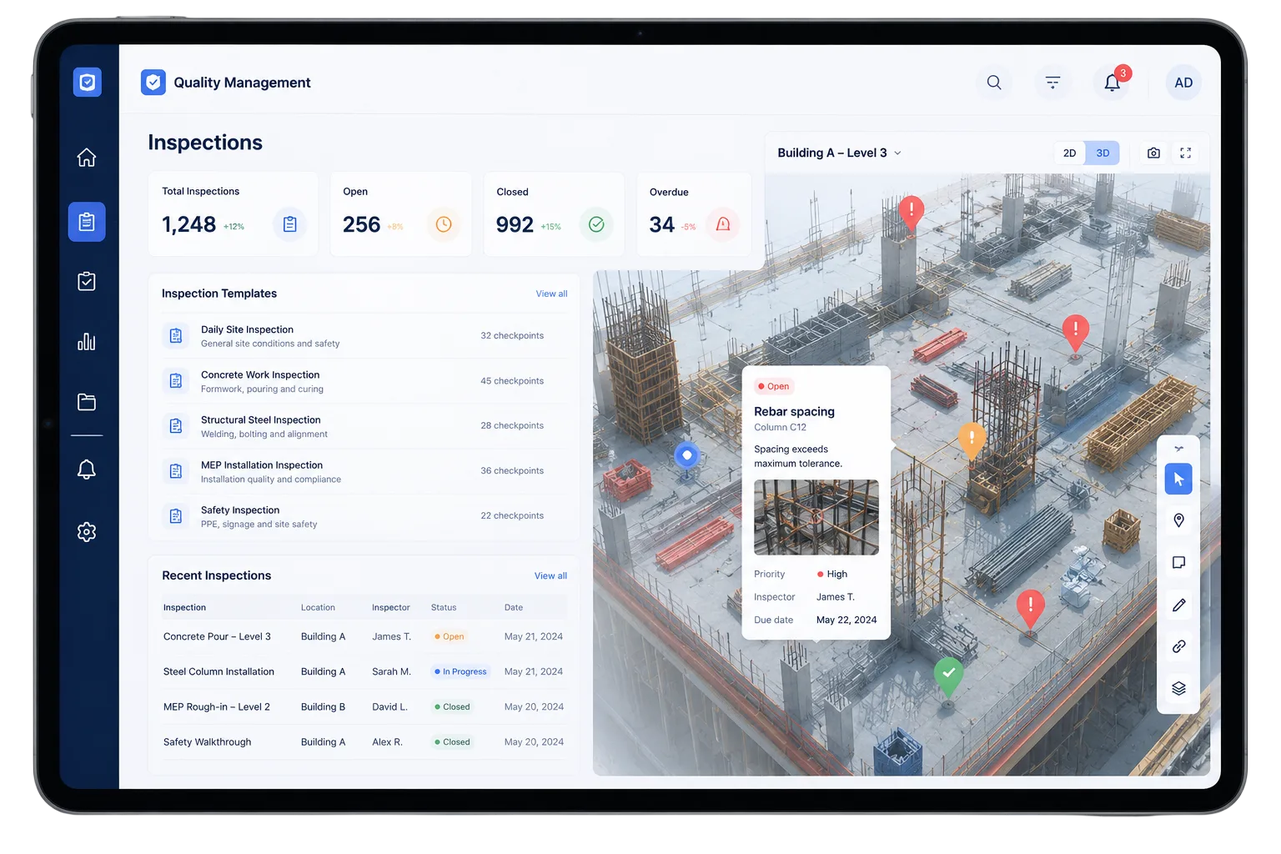Click the In Progress status badge
Viewport: 1281px width, 854px height.
[460, 672]
